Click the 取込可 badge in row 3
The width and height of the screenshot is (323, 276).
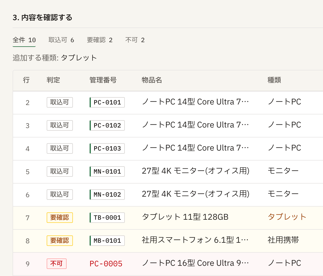[60, 125]
